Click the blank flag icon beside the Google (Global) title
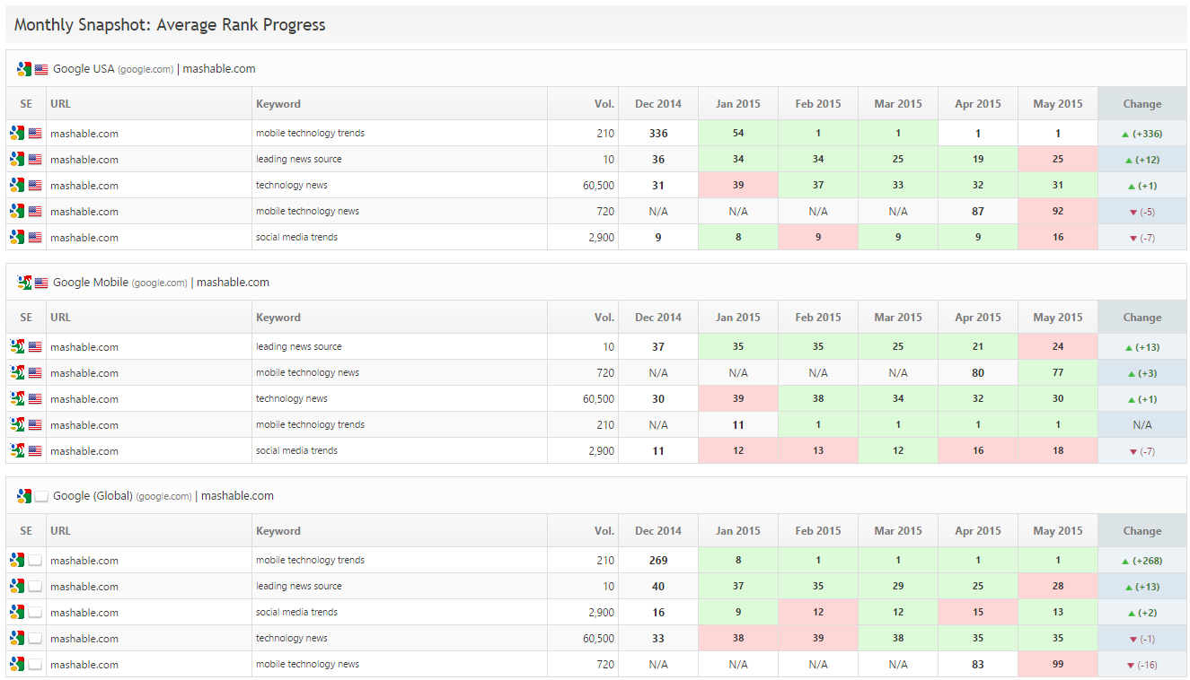 [41, 496]
